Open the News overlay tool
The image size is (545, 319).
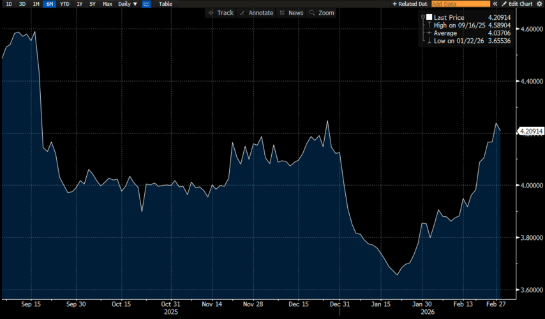[x=291, y=13]
